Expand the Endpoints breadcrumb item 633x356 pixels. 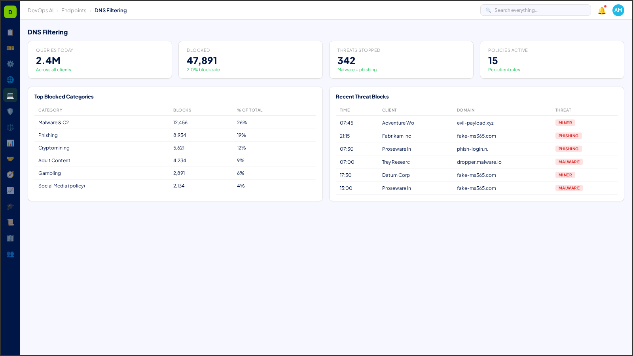click(74, 10)
